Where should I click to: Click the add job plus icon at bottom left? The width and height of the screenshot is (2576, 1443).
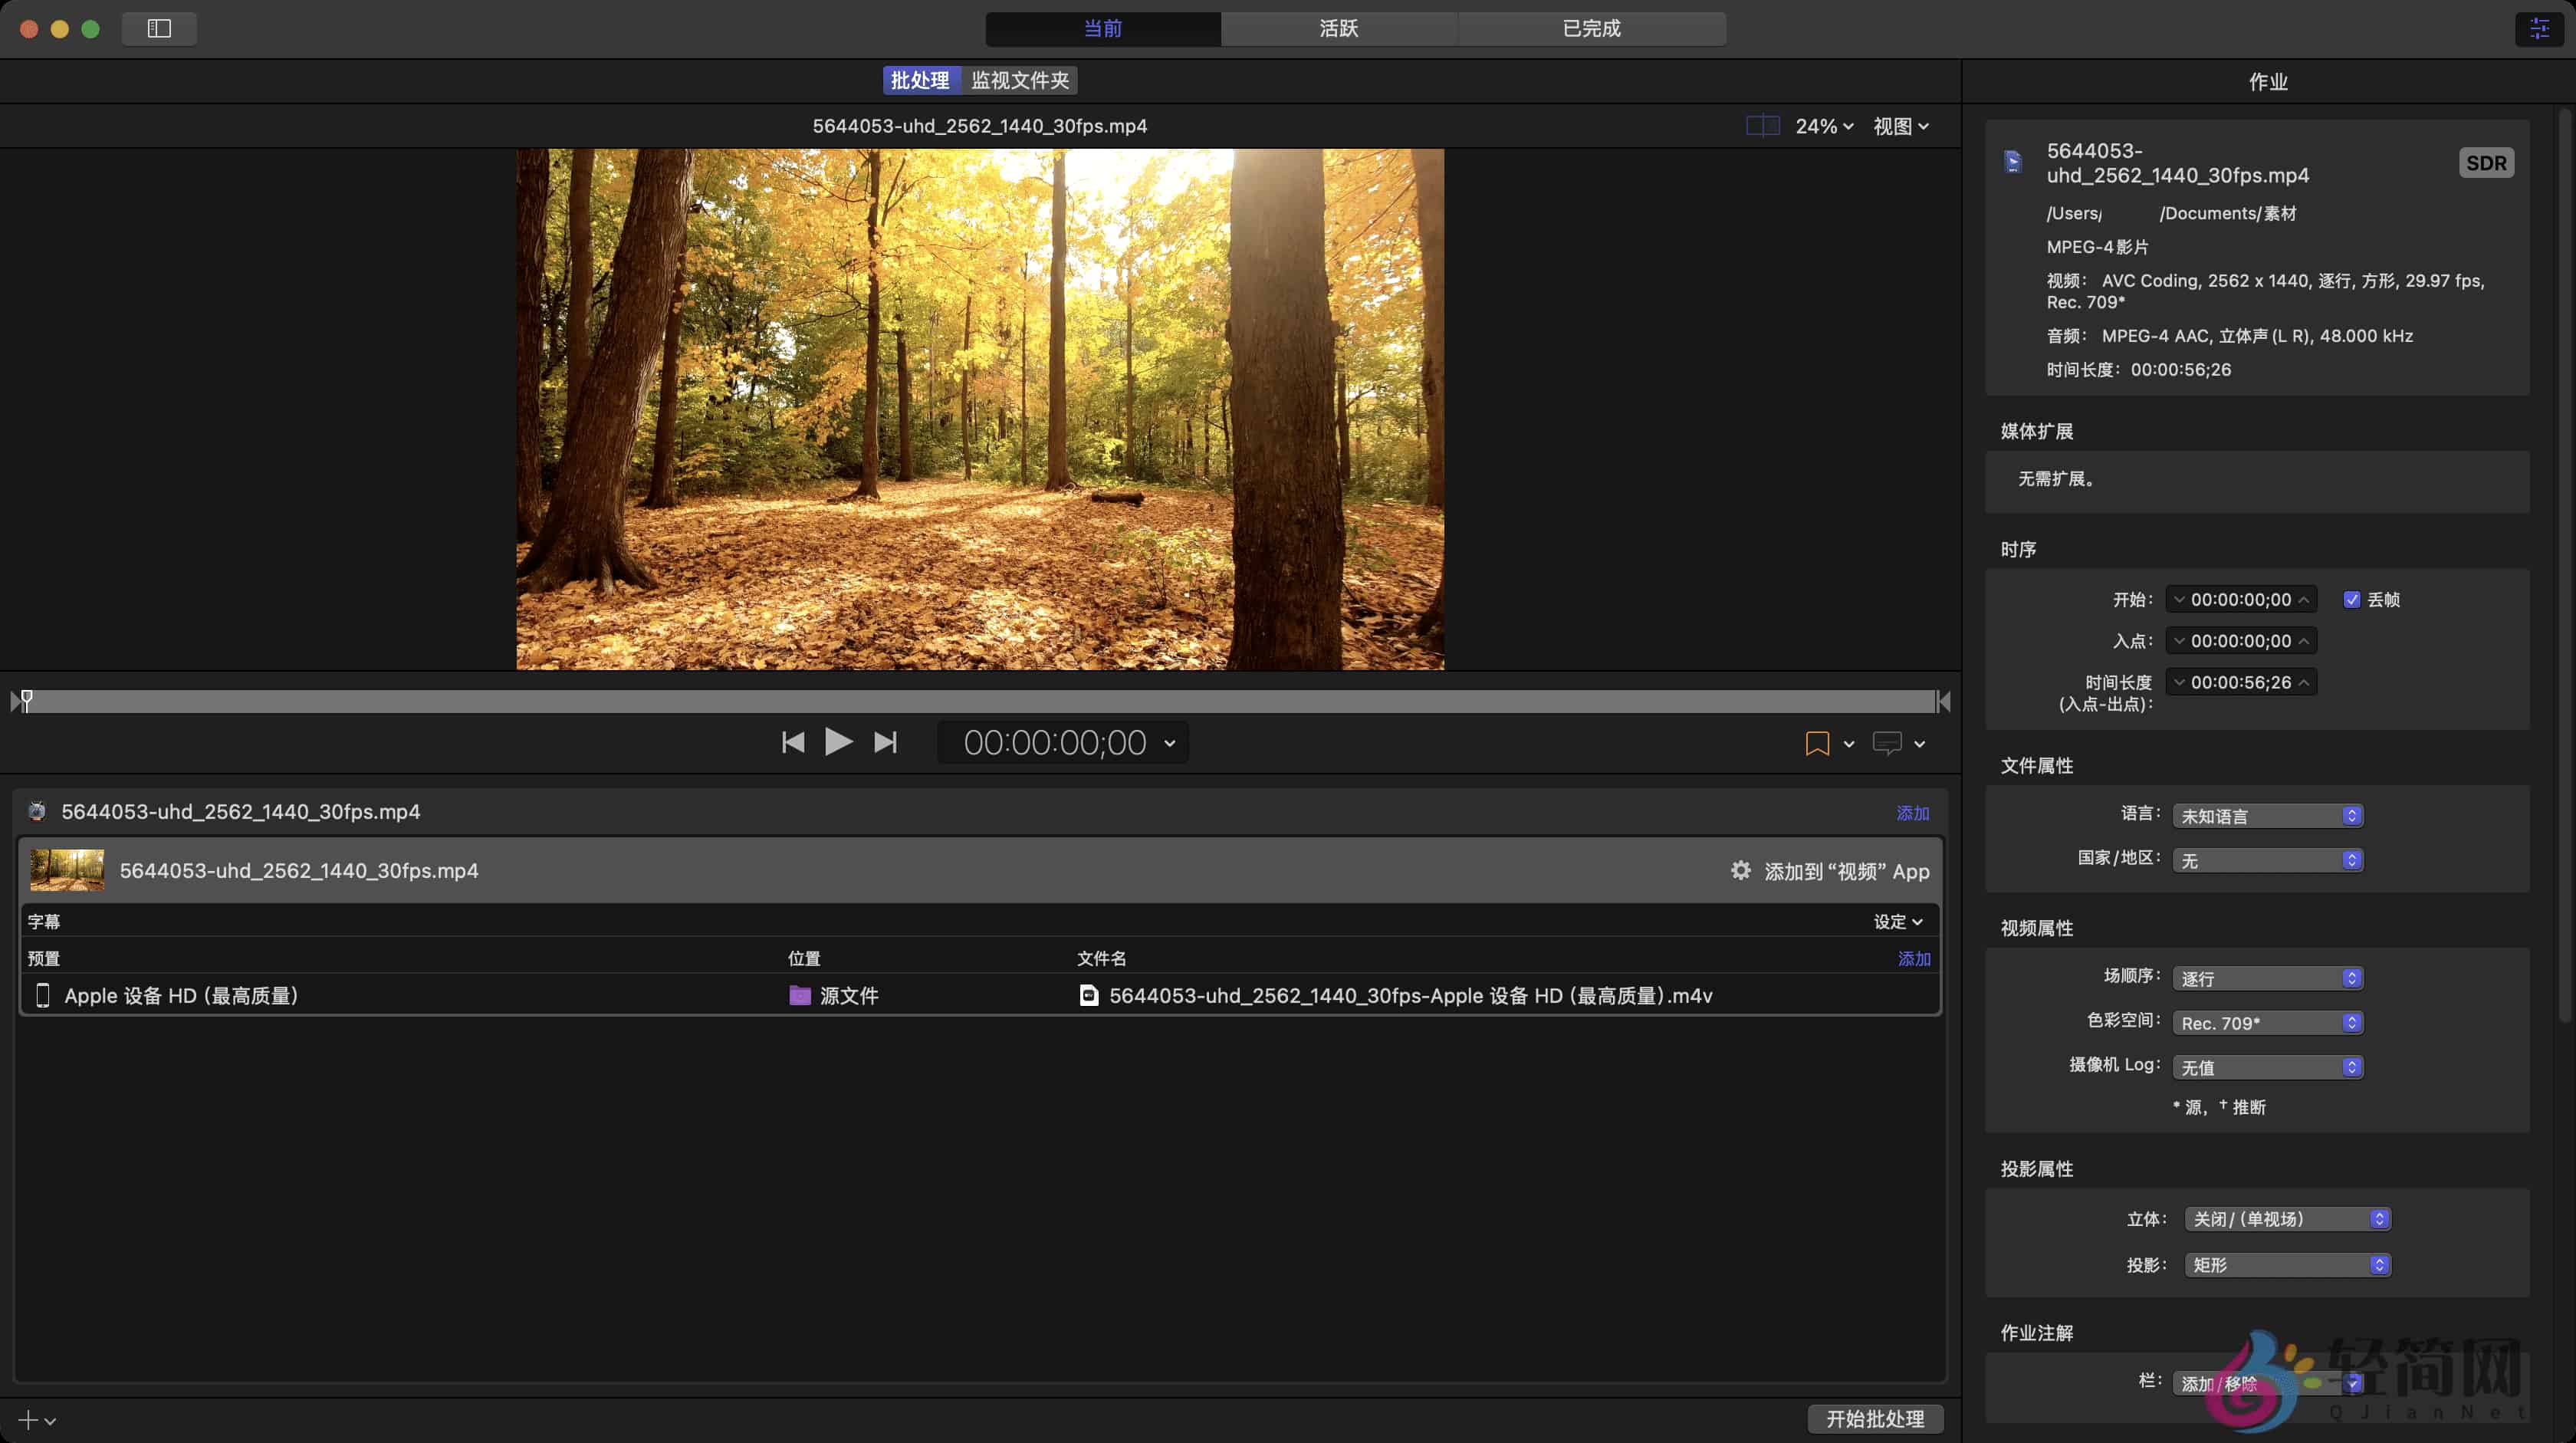point(27,1419)
